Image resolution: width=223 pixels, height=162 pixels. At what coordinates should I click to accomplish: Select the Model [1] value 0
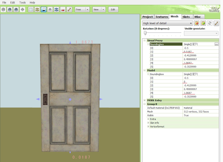(x=184, y=82)
